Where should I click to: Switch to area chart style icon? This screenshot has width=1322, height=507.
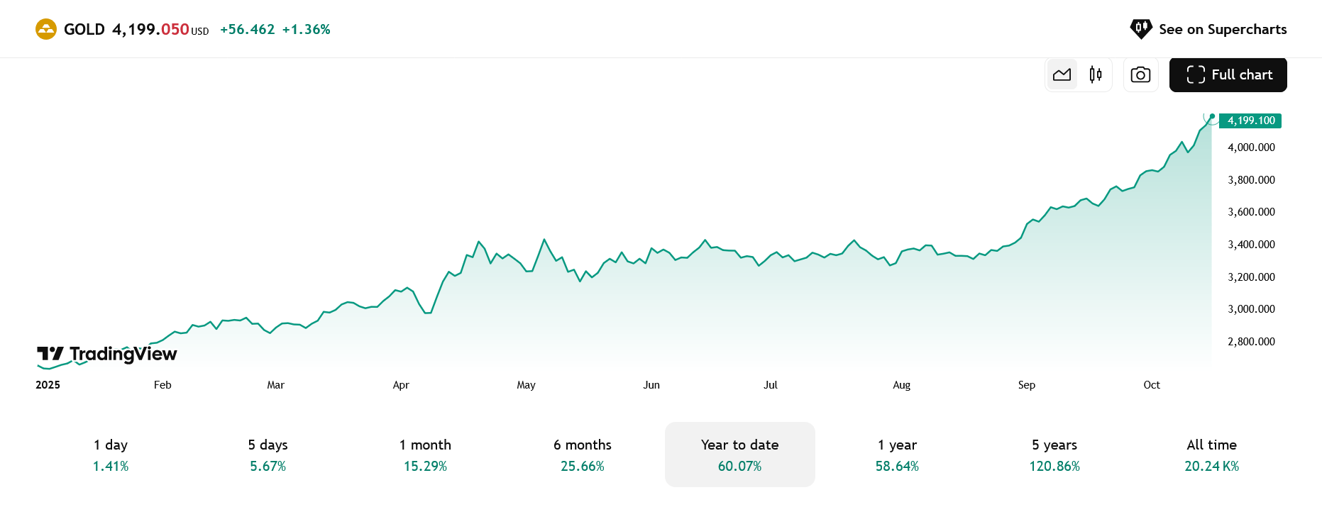tap(1062, 74)
